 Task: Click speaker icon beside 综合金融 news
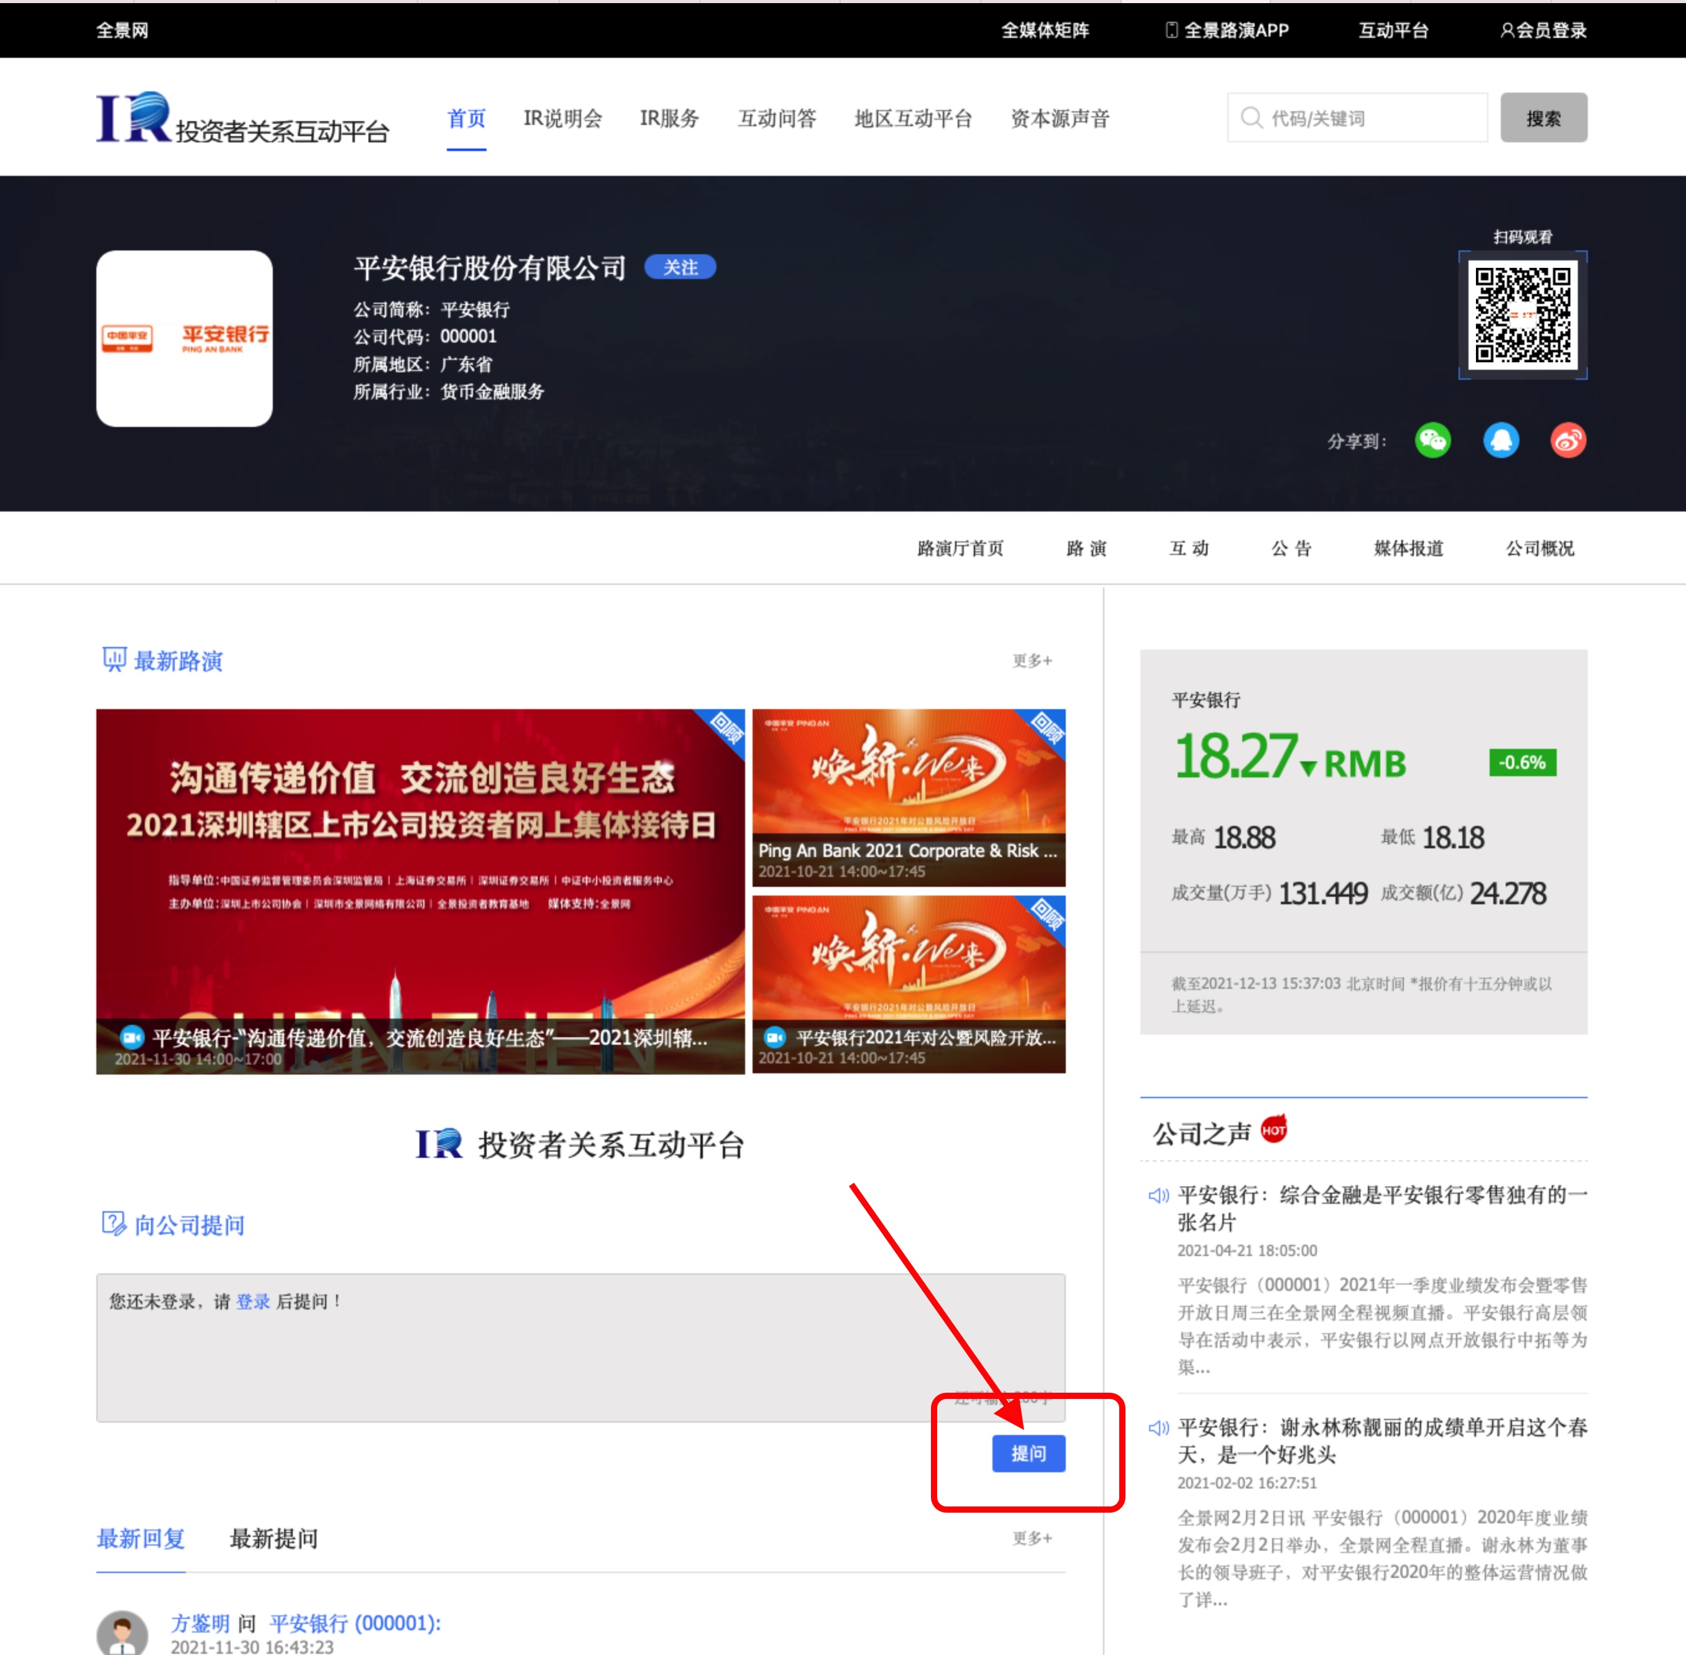(1158, 1196)
